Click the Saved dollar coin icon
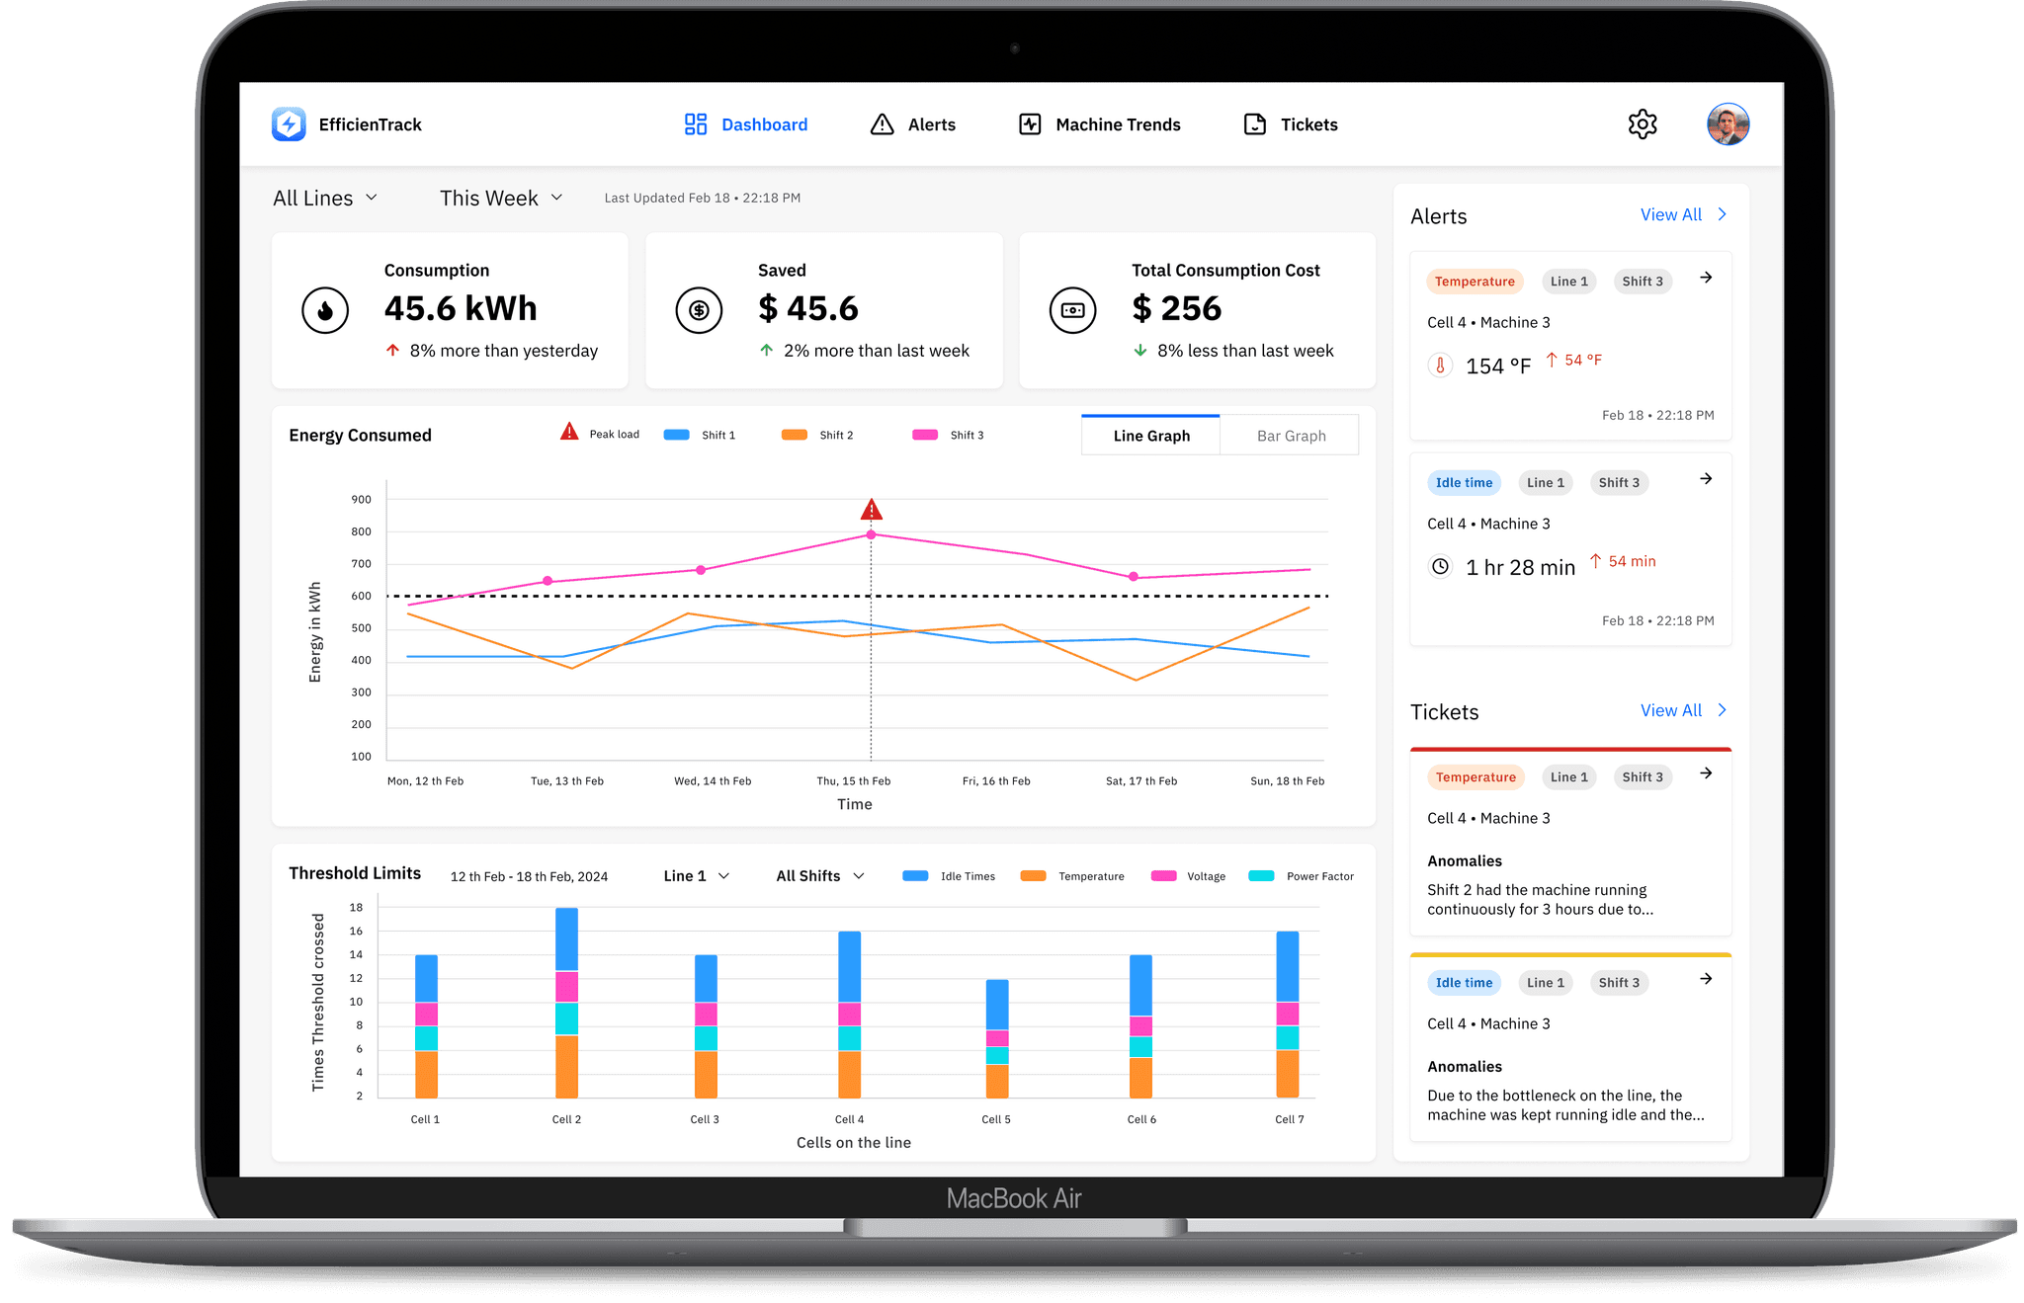The width and height of the screenshot is (2024, 1303). click(x=699, y=311)
